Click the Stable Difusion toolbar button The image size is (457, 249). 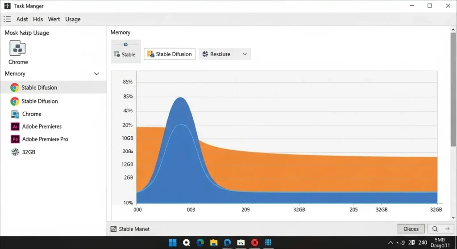[169, 54]
